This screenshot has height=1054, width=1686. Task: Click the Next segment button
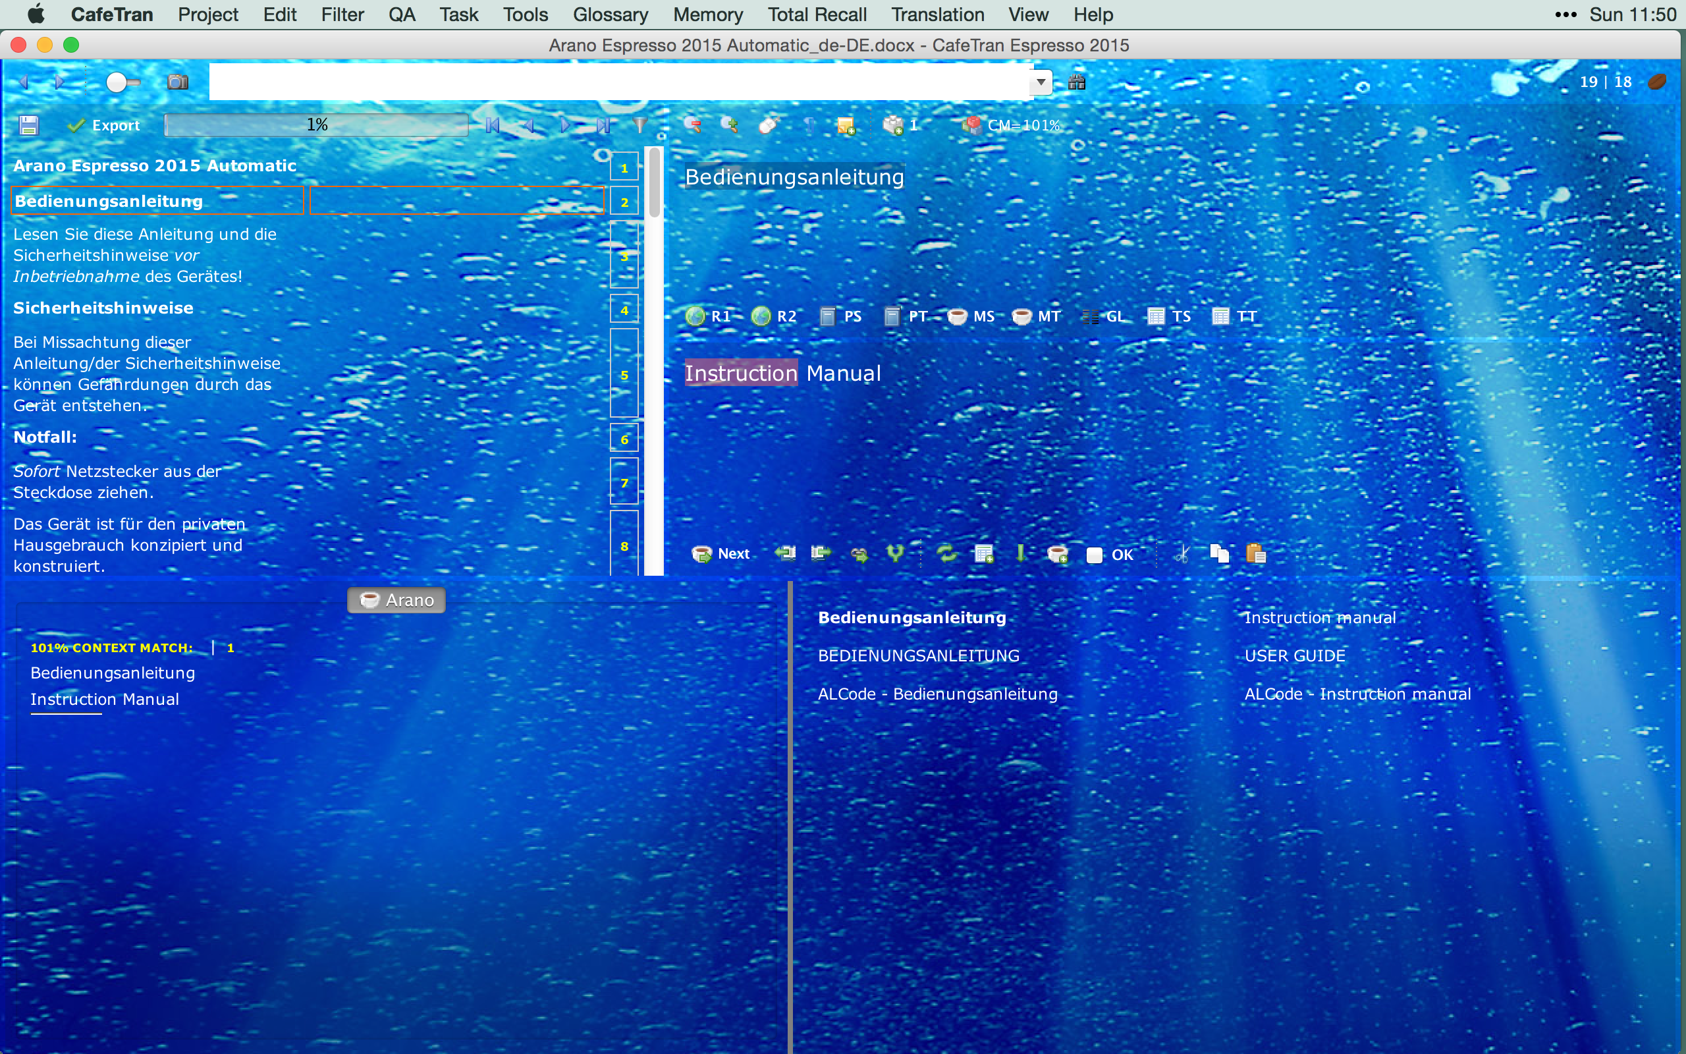pyautogui.click(x=721, y=554)
